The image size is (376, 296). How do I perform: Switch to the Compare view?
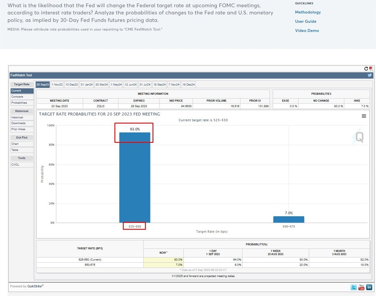click(21, 97)
